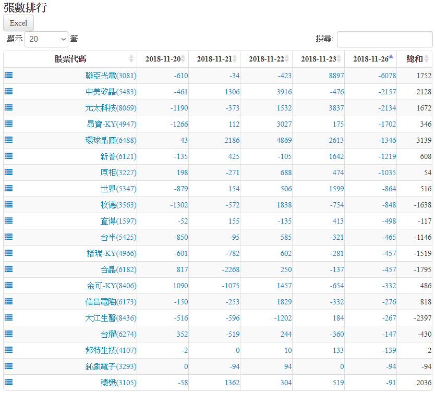435x393 pixels.
Task: Open the list icon for 台半(5425)
Action: click(9, 237)
